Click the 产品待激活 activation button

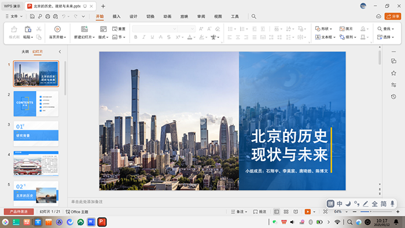point(19,211)
